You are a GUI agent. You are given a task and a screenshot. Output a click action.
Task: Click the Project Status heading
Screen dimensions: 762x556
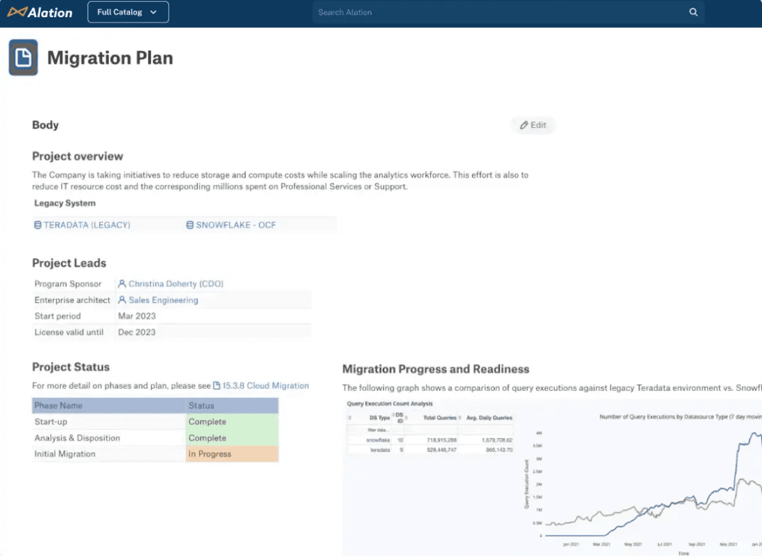[x=71, y=367]
